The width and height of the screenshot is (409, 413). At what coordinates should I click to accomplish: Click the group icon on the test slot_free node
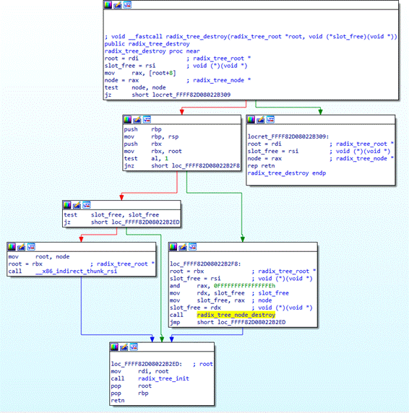87,205
